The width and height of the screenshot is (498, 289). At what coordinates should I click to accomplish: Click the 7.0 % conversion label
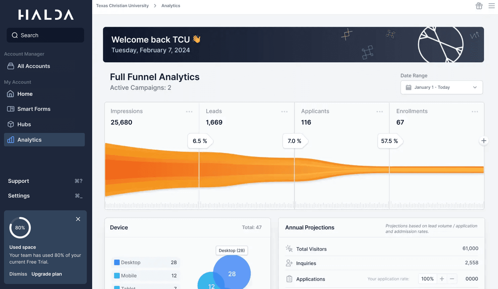coord(295,141)
